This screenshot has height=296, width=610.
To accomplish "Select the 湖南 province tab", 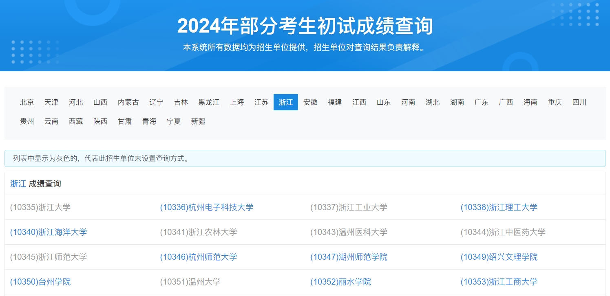I will pos(457,102).
